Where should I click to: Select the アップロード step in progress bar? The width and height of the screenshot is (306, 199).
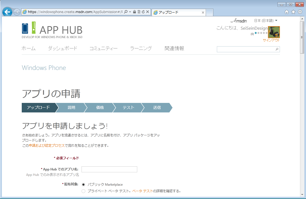pyautogui.click(x=38, y=108)
